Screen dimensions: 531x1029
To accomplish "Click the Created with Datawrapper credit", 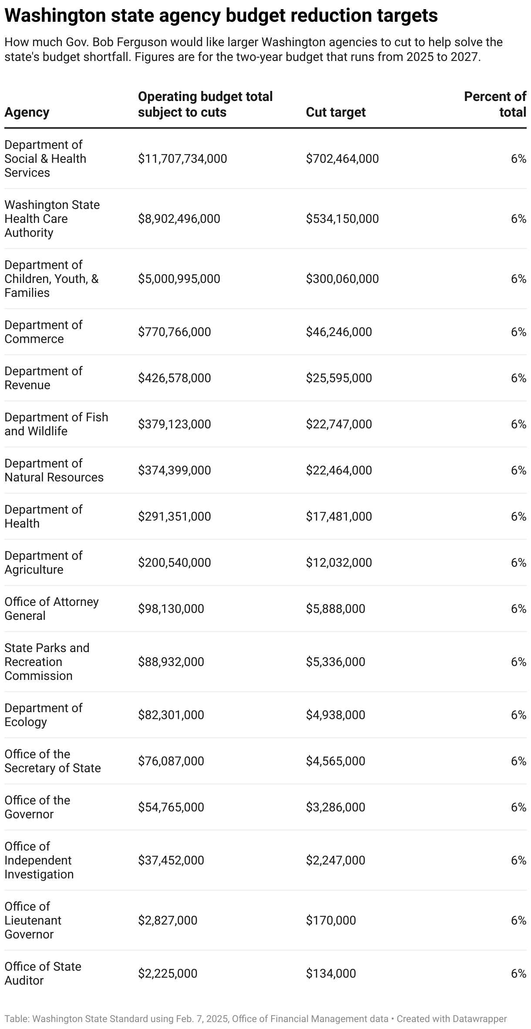I will click(452, 1019).
